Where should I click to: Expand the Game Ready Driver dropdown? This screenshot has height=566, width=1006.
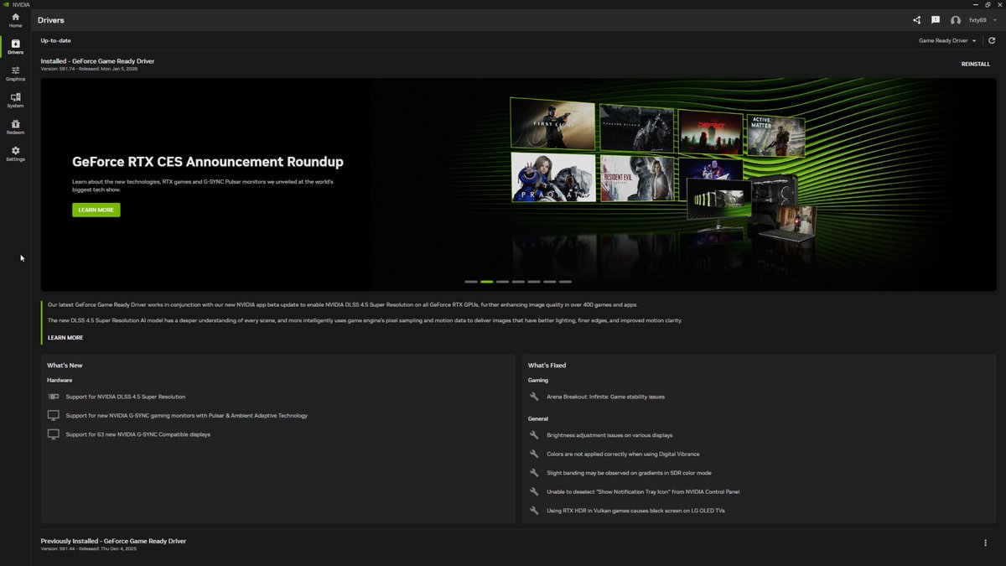point(947,40)
